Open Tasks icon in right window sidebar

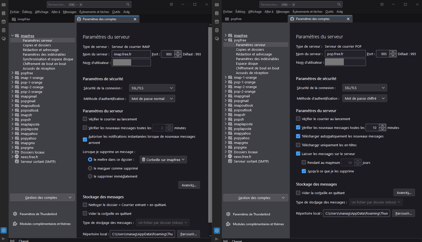click(x=217, y=30)
